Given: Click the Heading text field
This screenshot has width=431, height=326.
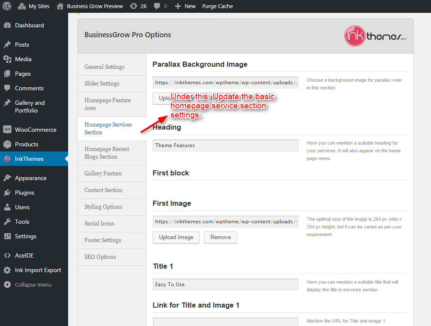Looking at the screenshot, I should pos(225,145).
